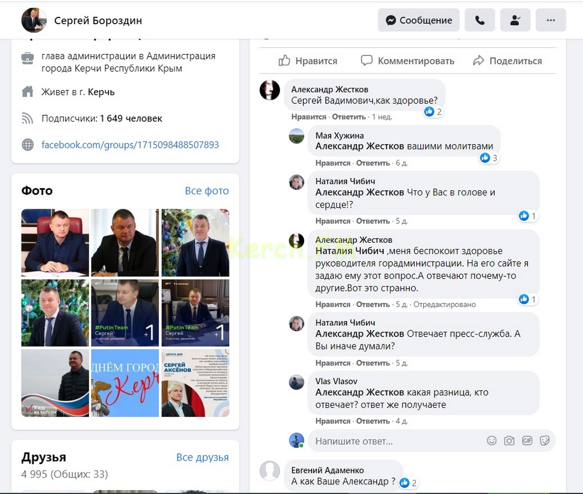The image size is (583, 494).
Task: Open sticker picker in reply box
Action: [545, 440]
